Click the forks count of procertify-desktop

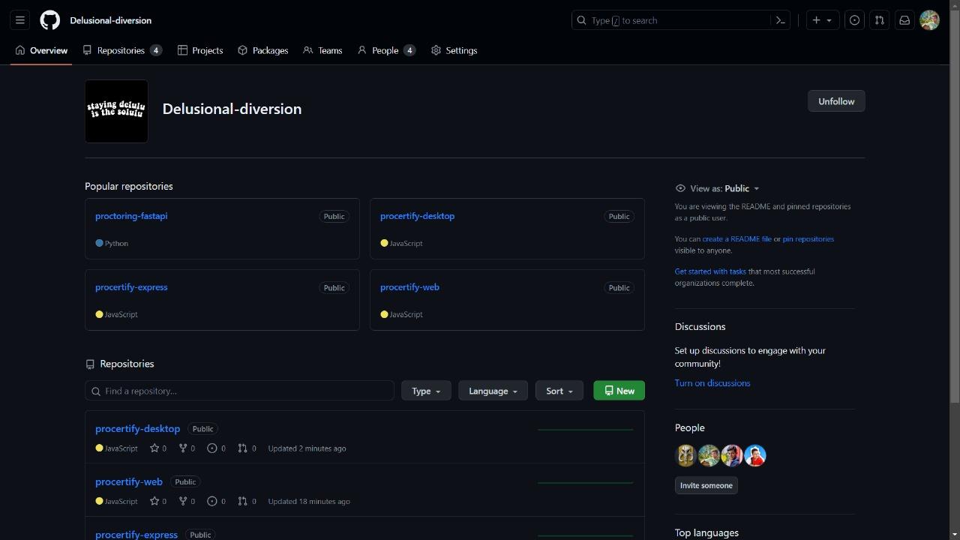pos(187,448)
